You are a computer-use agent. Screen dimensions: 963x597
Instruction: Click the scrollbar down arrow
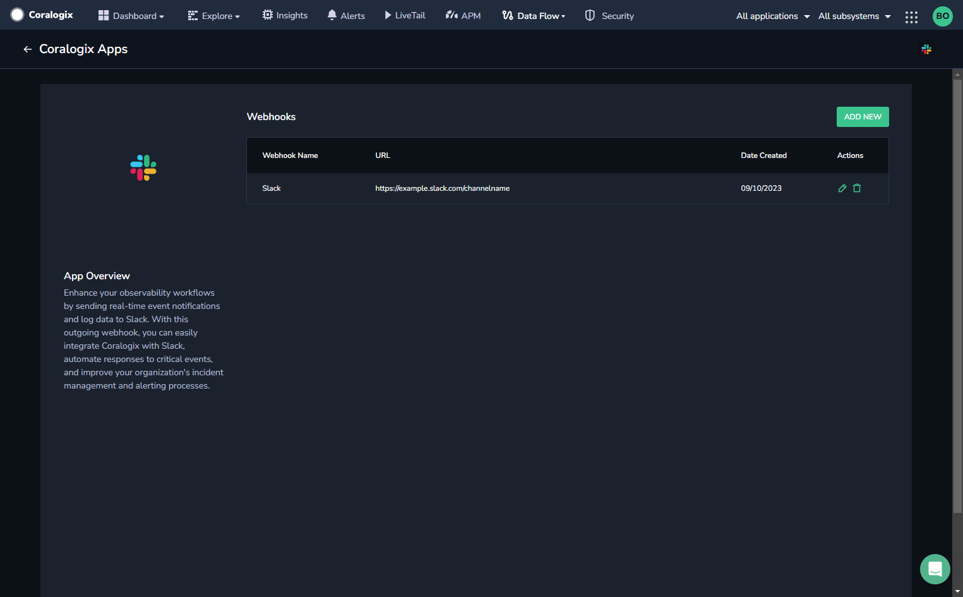[x=957, y=591]
